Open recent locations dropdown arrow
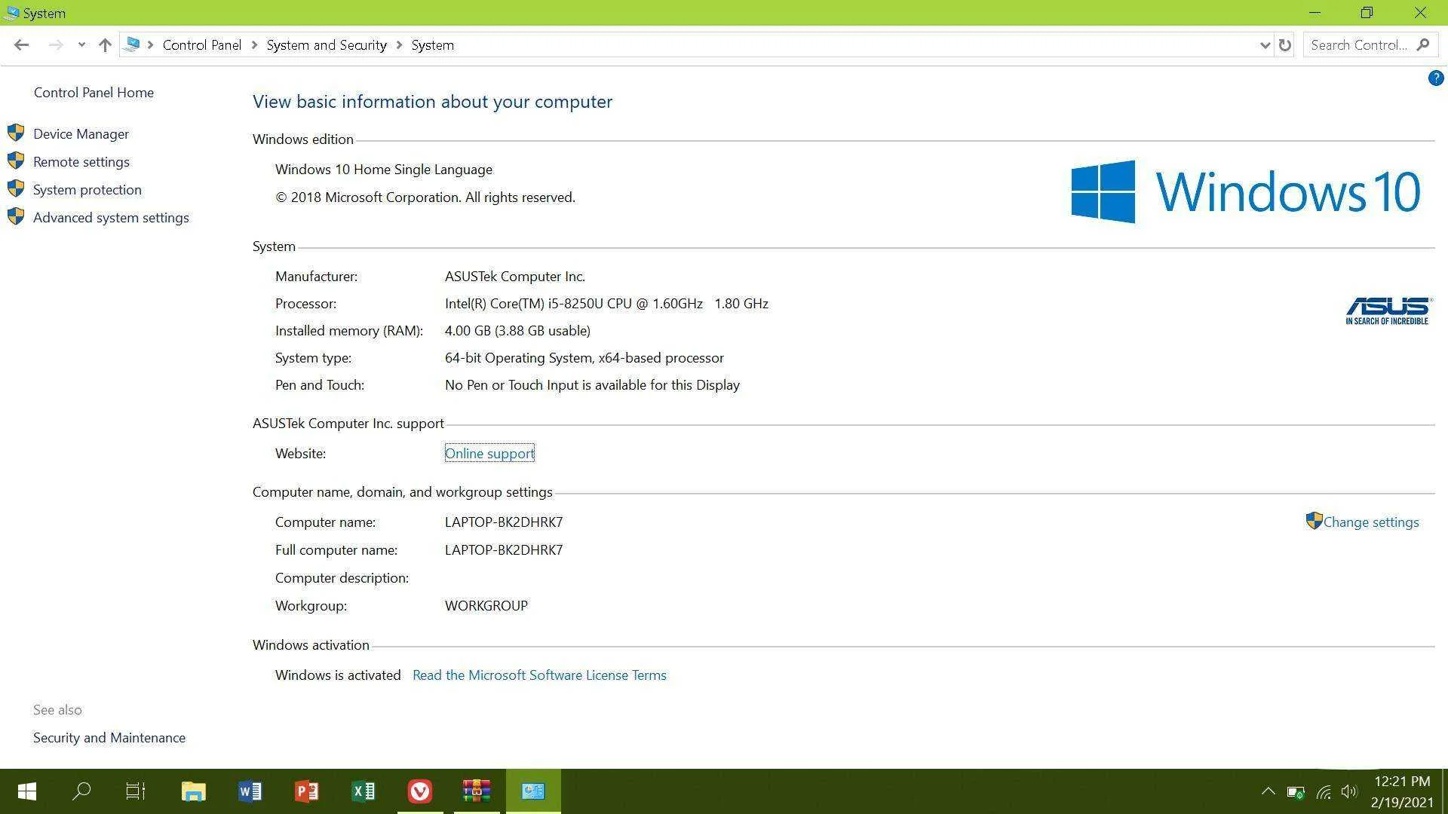1448x814 pixels. tap(81, 45)
